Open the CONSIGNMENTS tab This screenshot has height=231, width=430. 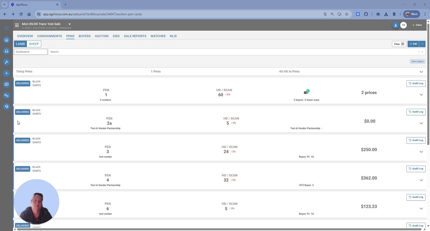click(49, 36)
